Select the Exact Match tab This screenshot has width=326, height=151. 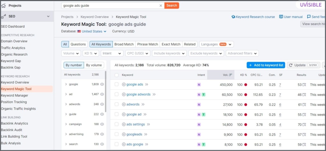171,44
